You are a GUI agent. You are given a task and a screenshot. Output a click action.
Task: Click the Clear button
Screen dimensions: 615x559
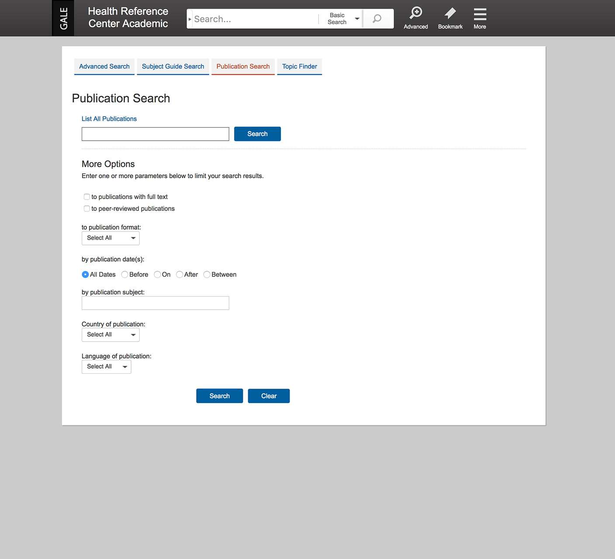coord(269,396)
